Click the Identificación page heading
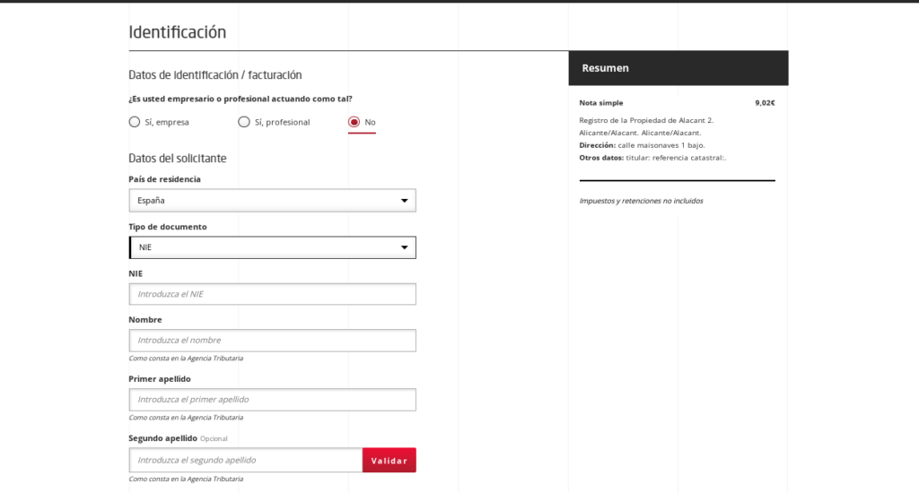This screenshot has height=493, width=919. click(178, 32)
